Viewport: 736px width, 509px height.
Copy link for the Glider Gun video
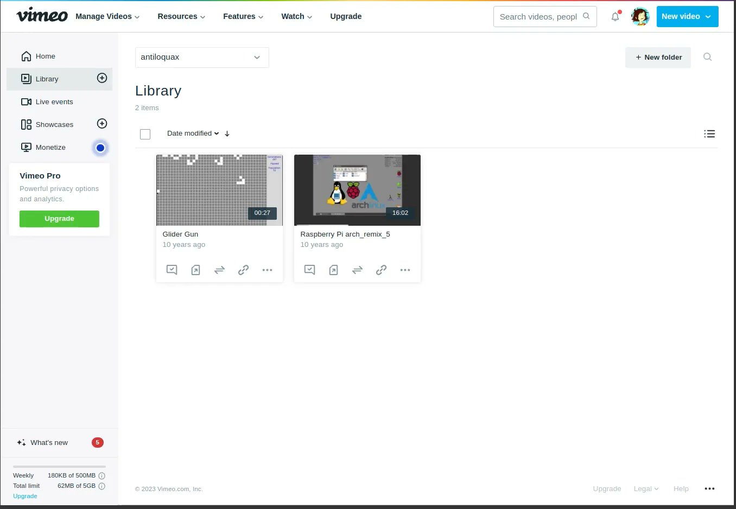coord(243,270)
